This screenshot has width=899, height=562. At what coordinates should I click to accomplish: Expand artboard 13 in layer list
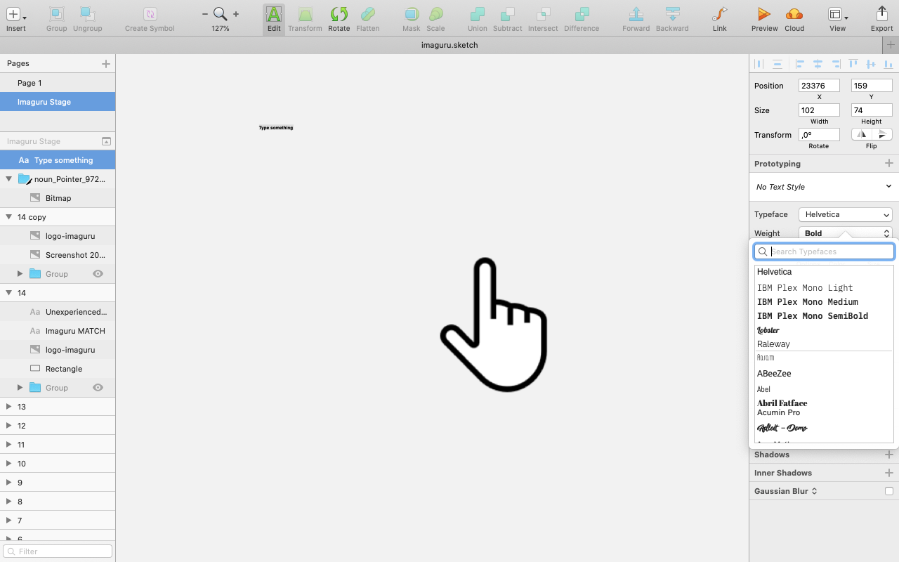pyautogui.click(x=8, y=407)
